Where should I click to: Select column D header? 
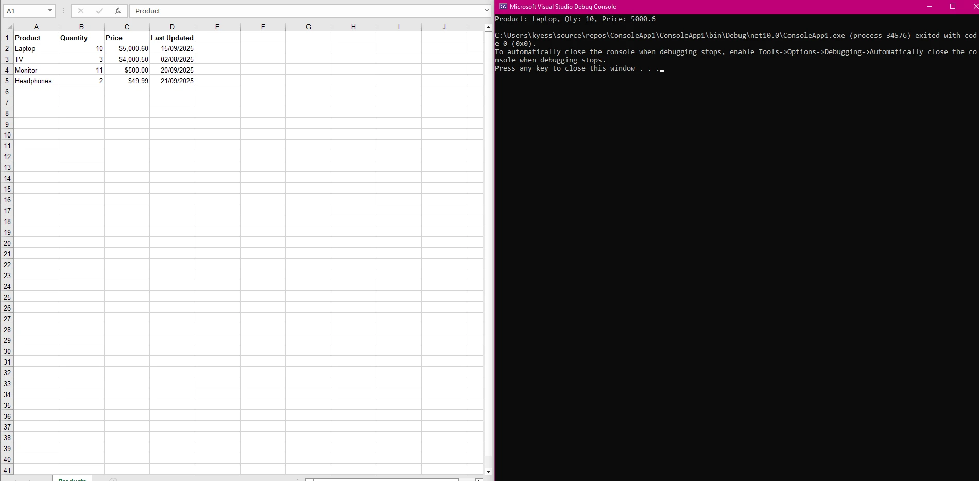[x=172, y=27]
